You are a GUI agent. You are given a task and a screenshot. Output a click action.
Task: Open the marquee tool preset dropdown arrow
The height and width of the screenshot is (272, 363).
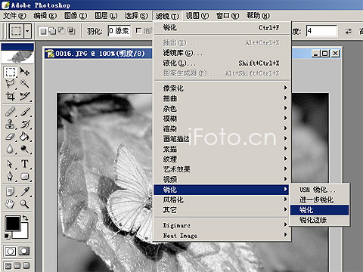pos(27,31)
